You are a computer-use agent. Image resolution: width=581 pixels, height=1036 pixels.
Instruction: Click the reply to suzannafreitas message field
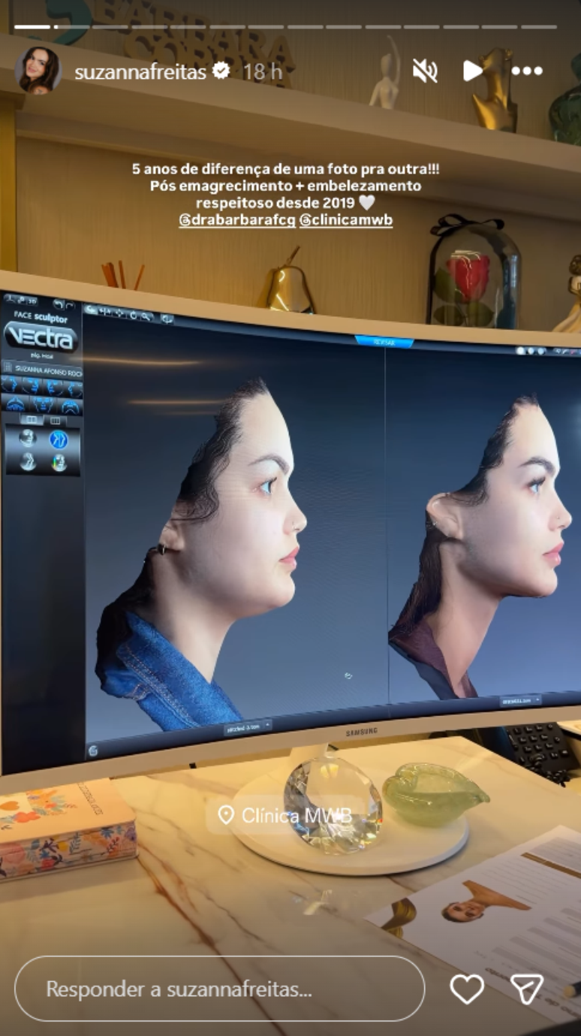point(219,989)
